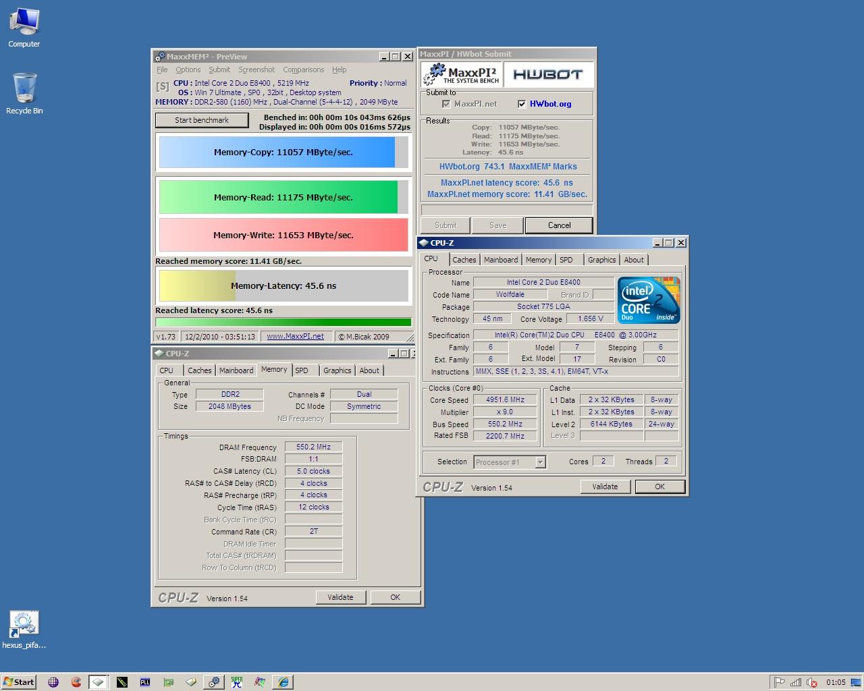Open network signal icon in system tray
864x691 pixels.
pos(796,682)
